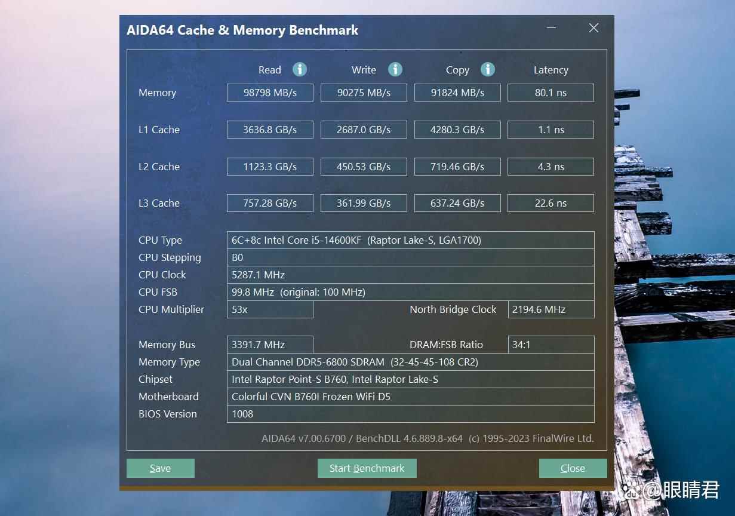Click the L3 Cache row label
Image resolution: width=735 pixels, height=516 pixels.
(x=159, y=203)
